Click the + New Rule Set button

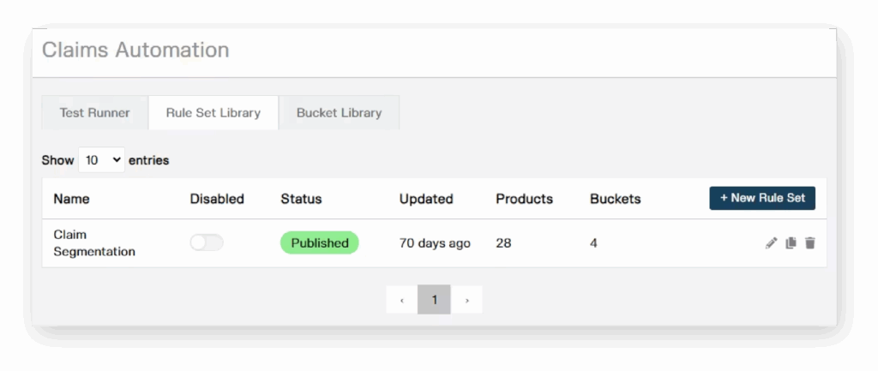point(762,198)
